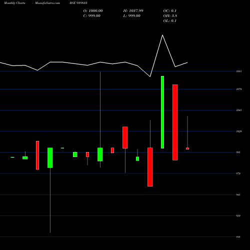
Task: Click the 895 price axis label
Action: [x=238, y=237]
